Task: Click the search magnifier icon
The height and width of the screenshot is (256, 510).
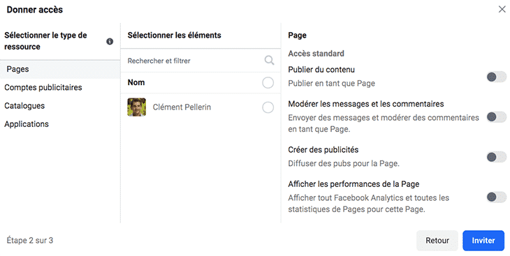Action: [x=269, y=60]
